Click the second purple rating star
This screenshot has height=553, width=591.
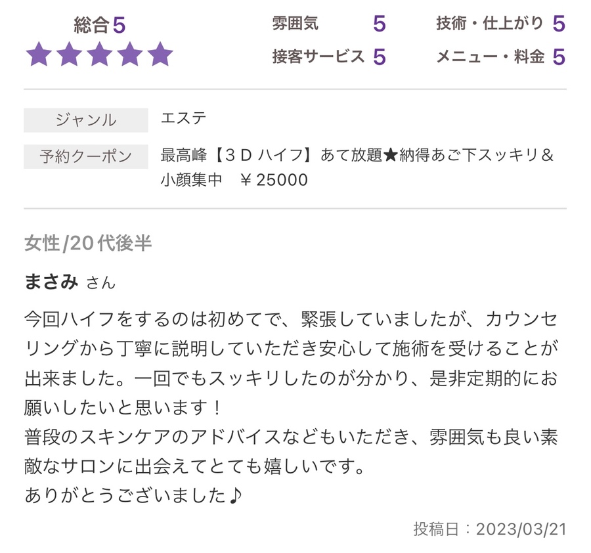[70, 54]
